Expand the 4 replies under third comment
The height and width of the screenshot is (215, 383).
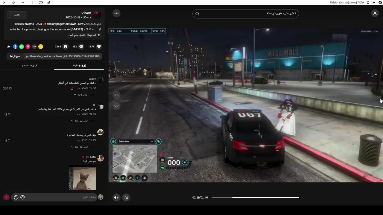[x=80, y=147]
